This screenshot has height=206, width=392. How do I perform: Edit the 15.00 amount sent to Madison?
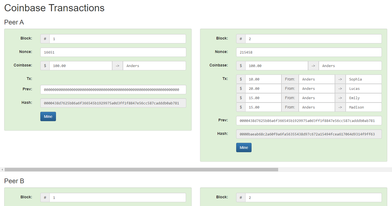click(x=263, y=107)
